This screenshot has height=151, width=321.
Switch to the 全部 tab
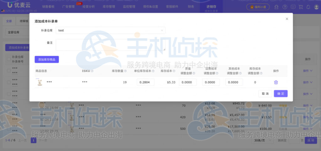(9, 21)
